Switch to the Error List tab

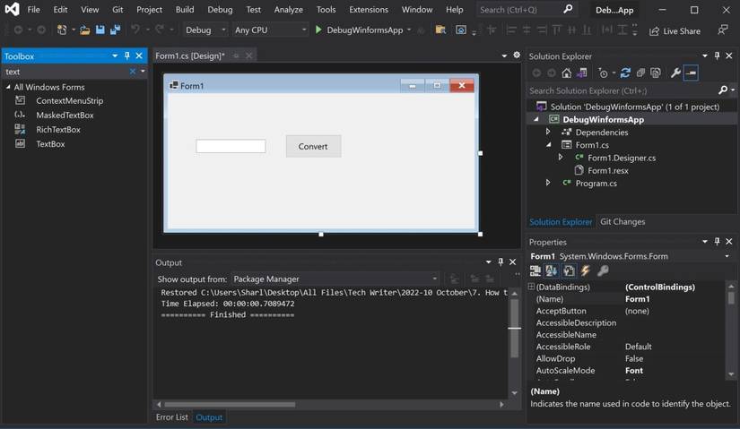[172, 417]
